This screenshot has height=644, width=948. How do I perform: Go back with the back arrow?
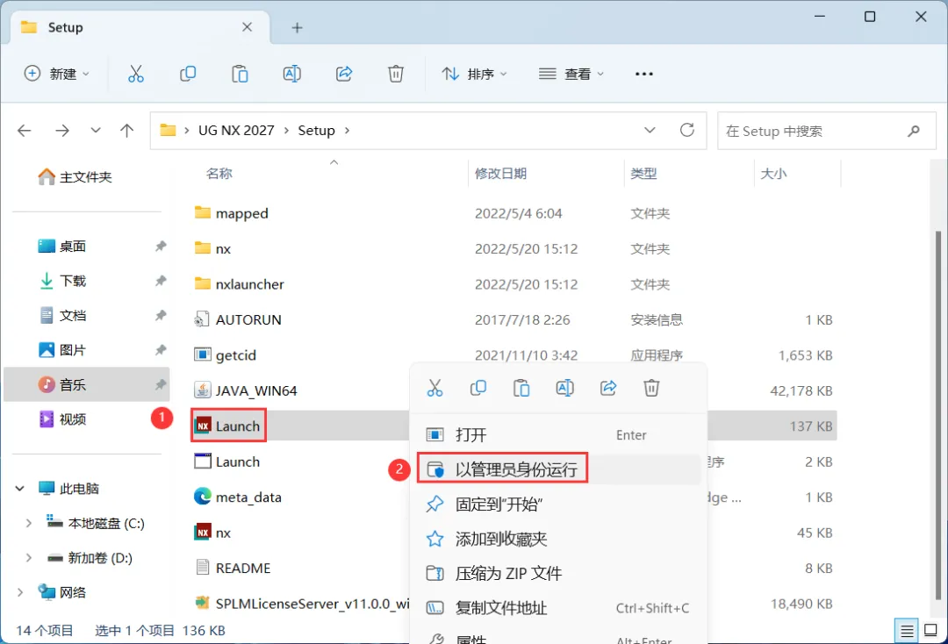click(x=25, y=131)
